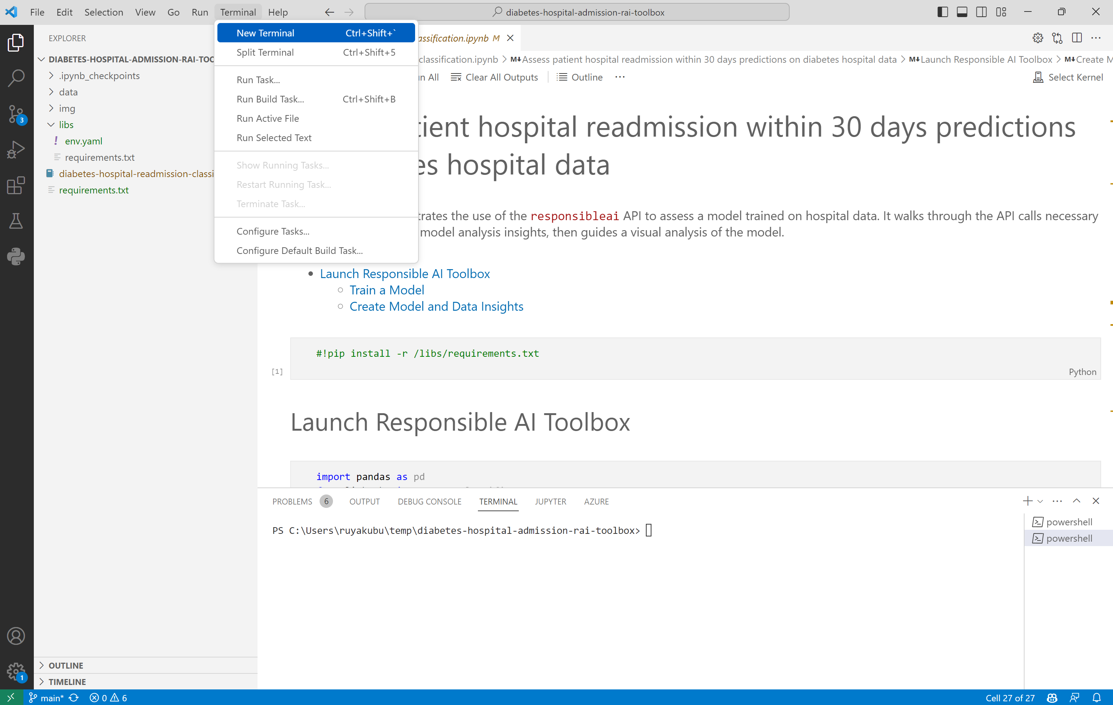Select Run Task... menu entry

316,80
